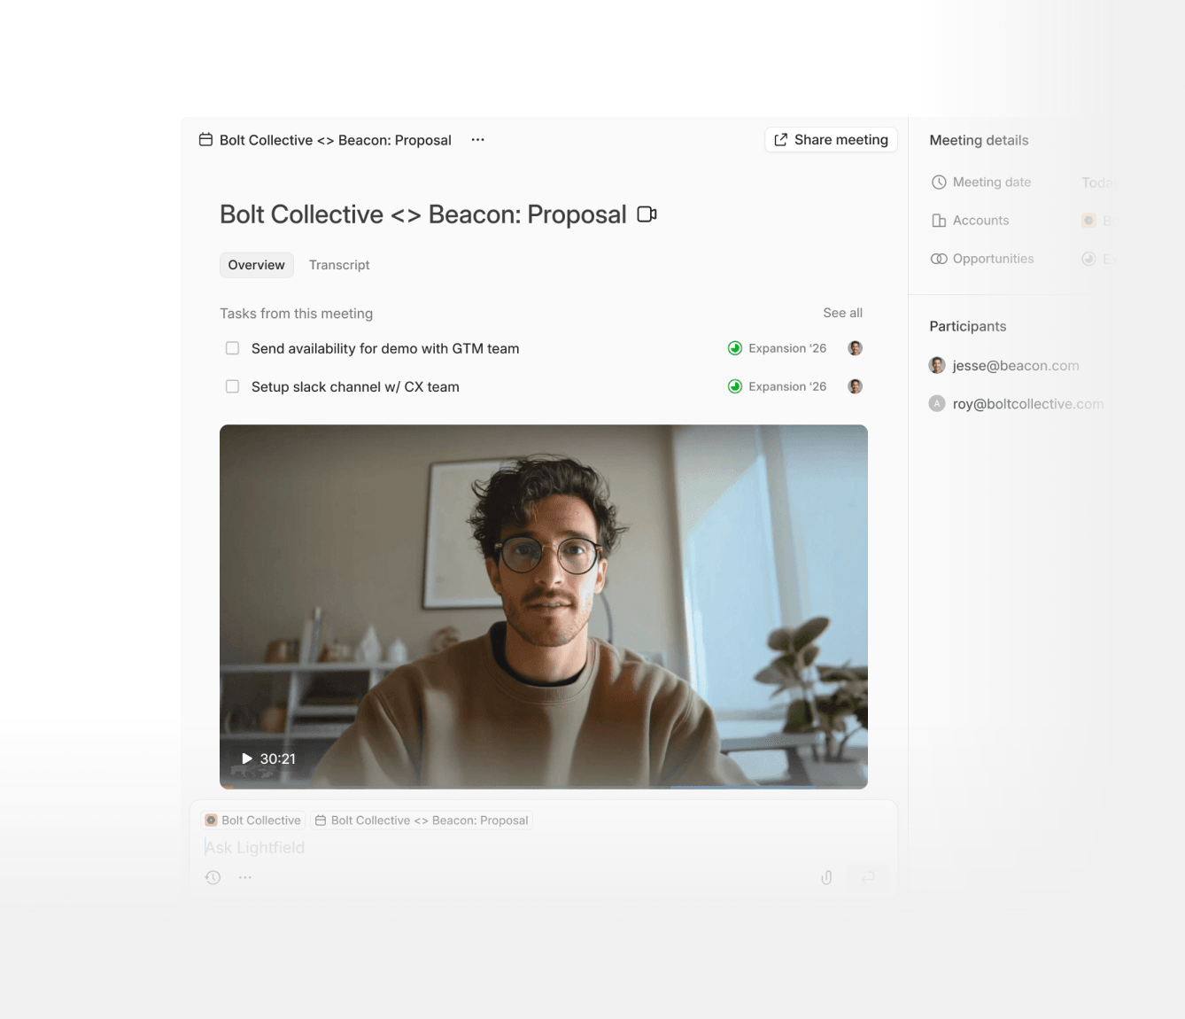1185x1019 pixels.
Task: Click the video camera icon beside the title
Action: pos(647,214)
